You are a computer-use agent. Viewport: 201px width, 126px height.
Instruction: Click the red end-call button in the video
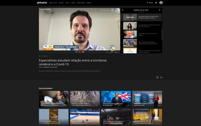tap(83, 52)
